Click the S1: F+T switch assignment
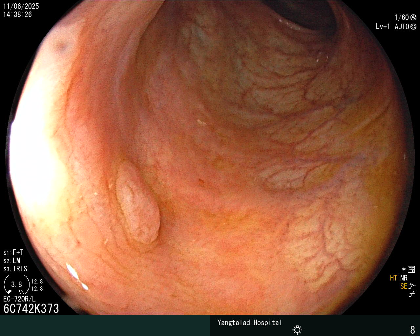420x336 pixels. pyautogui.click(x=13, y=252)
